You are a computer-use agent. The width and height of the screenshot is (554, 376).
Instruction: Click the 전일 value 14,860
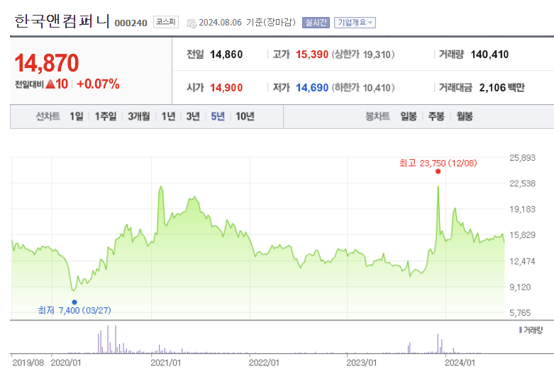226,55
